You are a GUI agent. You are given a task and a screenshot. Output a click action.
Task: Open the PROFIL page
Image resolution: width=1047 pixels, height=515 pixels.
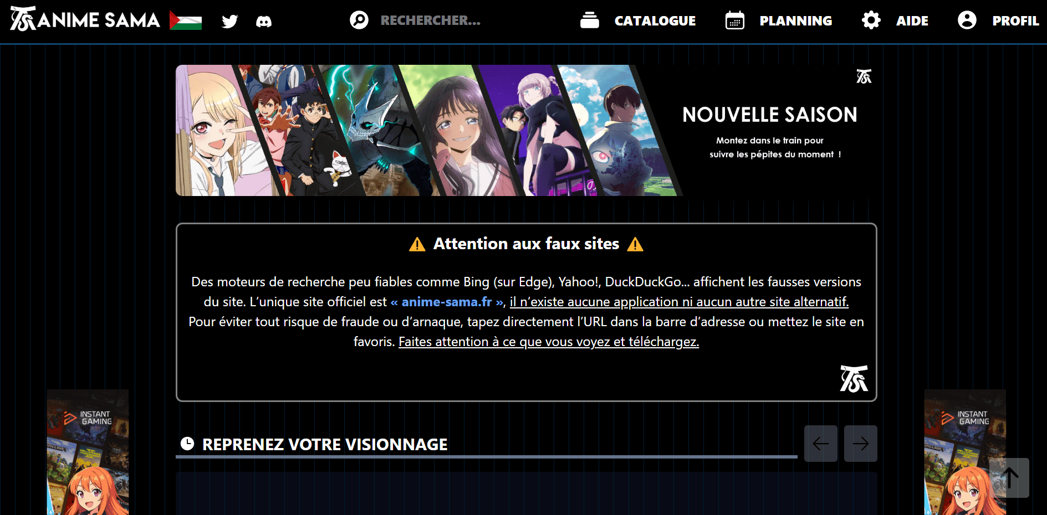(1015, 21)
